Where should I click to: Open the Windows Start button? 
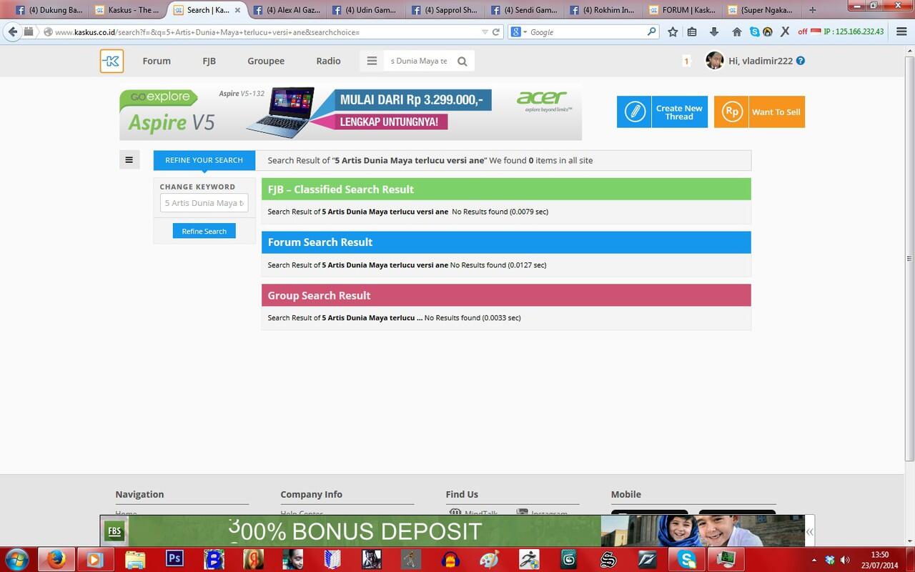coord(17,559)
